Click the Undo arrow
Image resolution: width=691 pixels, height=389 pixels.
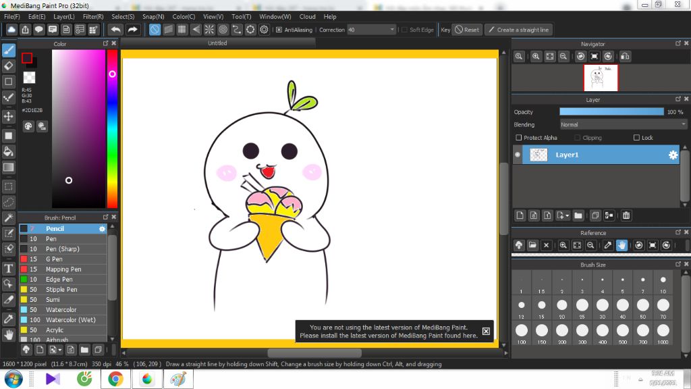[x=116, y=30]
